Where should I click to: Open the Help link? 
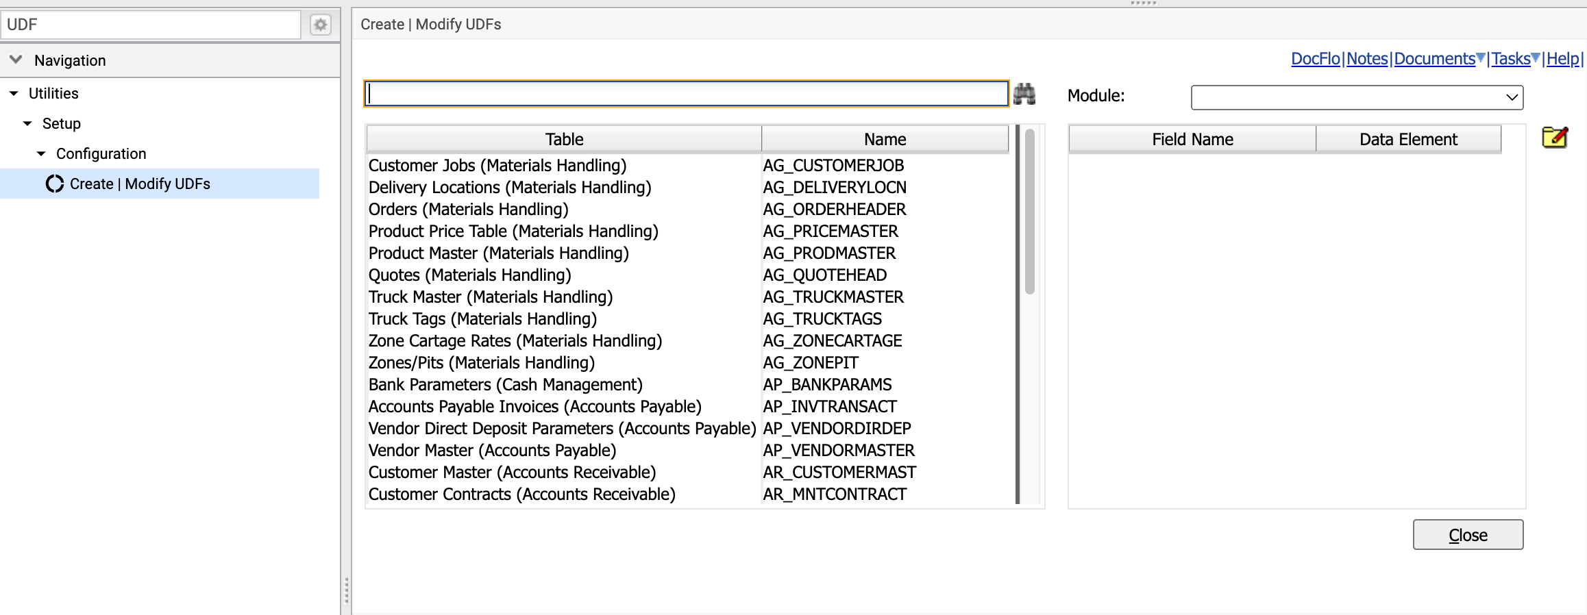point(1562,59)
